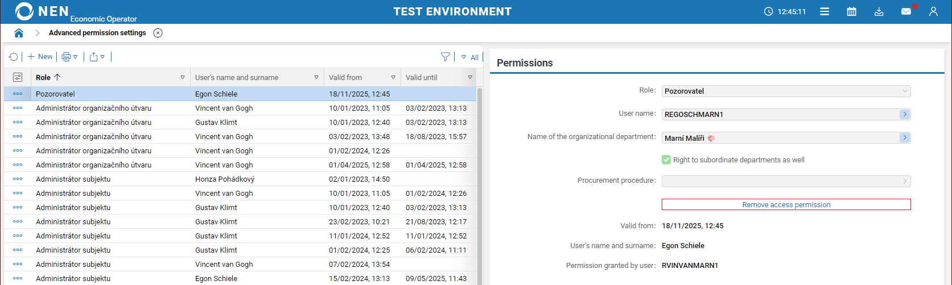The height and width of the screenshot is (285, 952).
Task: Sort by the Role column header
Action: point(48,77)
